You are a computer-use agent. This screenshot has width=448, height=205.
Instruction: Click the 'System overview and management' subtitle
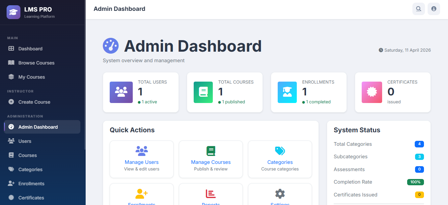coord(144,61)
